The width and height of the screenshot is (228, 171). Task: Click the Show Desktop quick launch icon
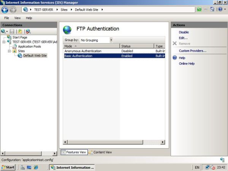29,168
